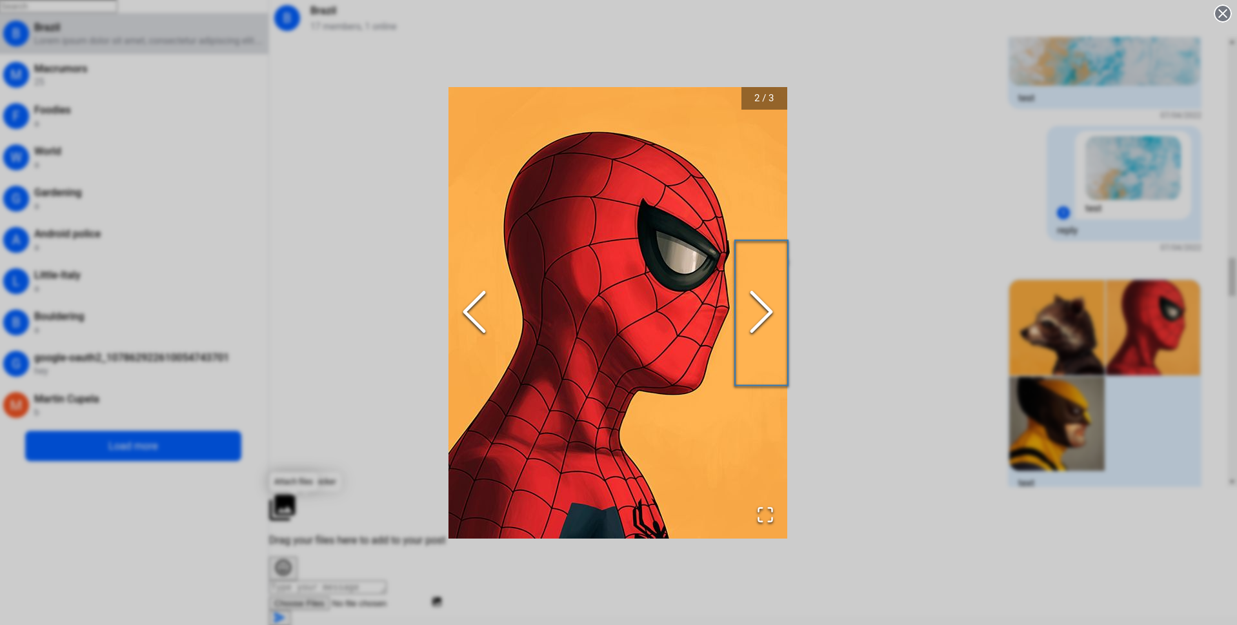1237x625 pixels.
Task: Open the google-oauth2 user chat
Action: [x=134, y=364]
